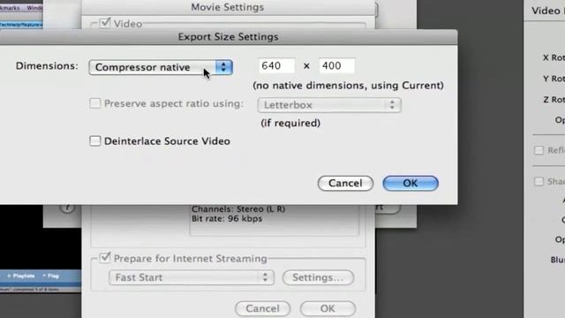
Task: Enable Preserve aspect ratio using checkbox
Action: click(x=95, y=103)
